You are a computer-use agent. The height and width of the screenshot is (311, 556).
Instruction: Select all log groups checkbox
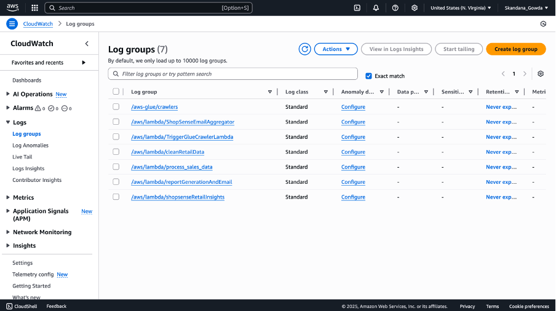116,92
